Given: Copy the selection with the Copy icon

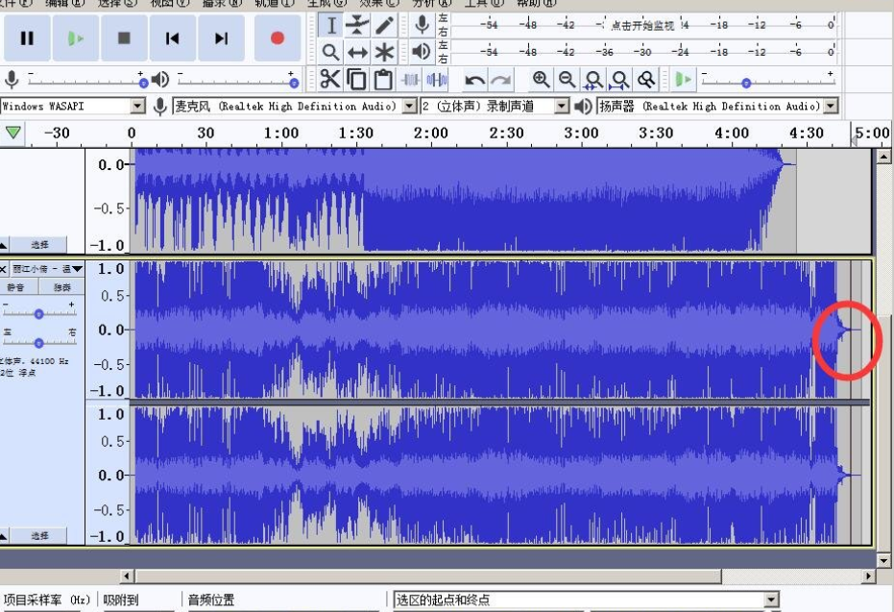Looking at the screenshot, I should point(357,80).
